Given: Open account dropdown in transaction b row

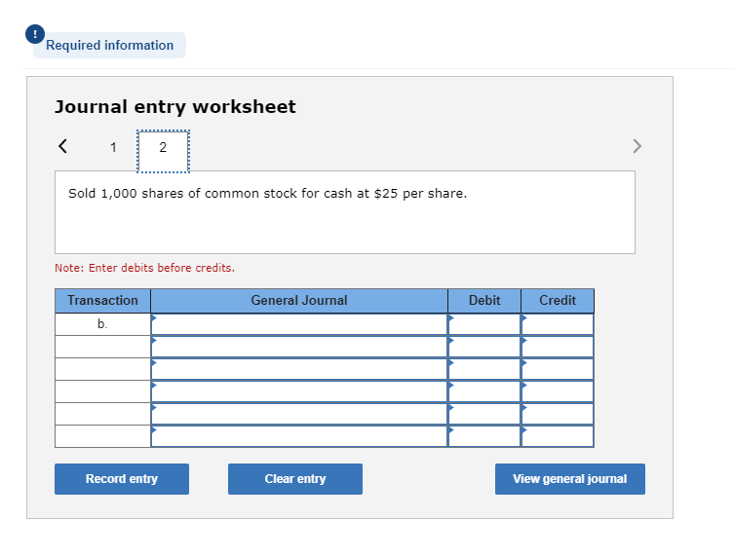Looking at the screenshot, I should 299,324.
